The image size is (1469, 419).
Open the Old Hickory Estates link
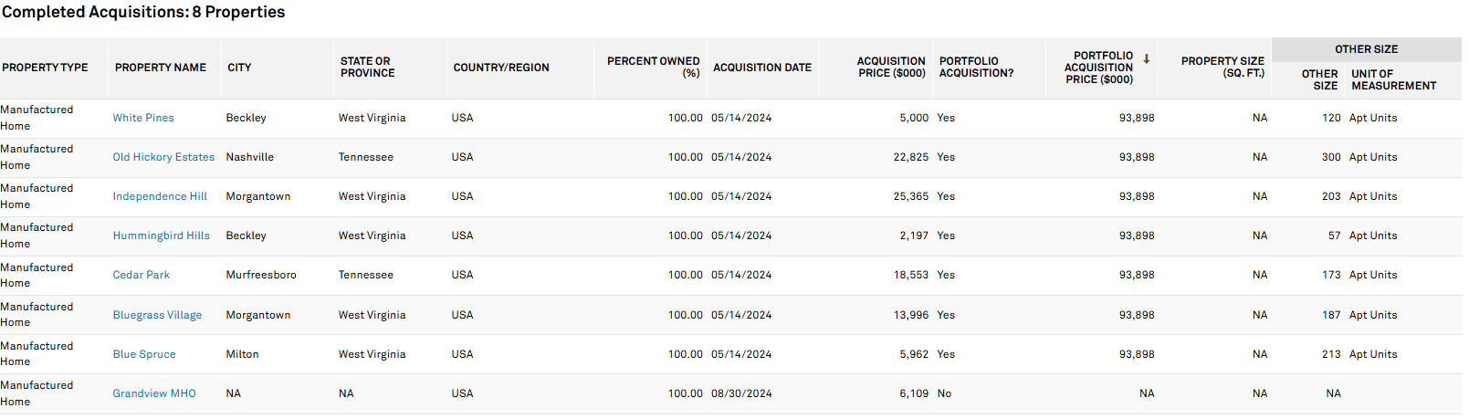[x=163, y=157]
